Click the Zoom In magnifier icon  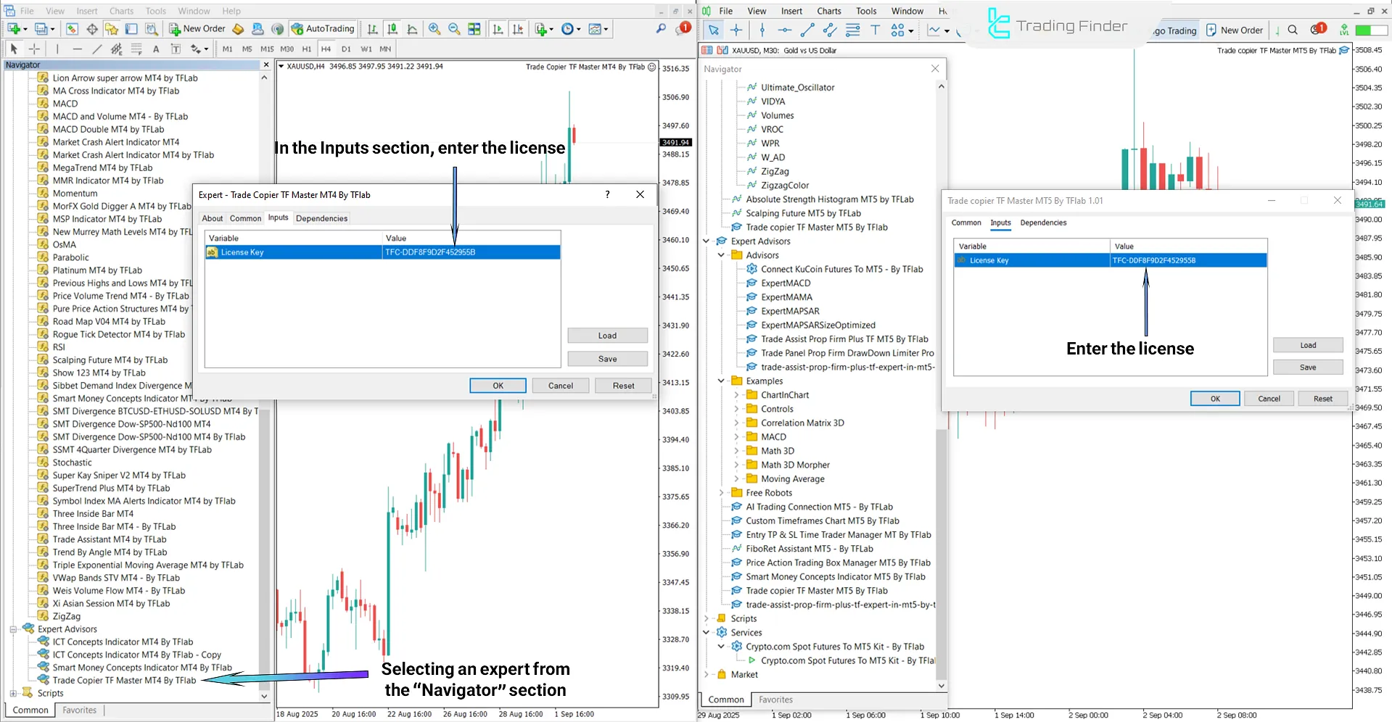pos(435,29)
